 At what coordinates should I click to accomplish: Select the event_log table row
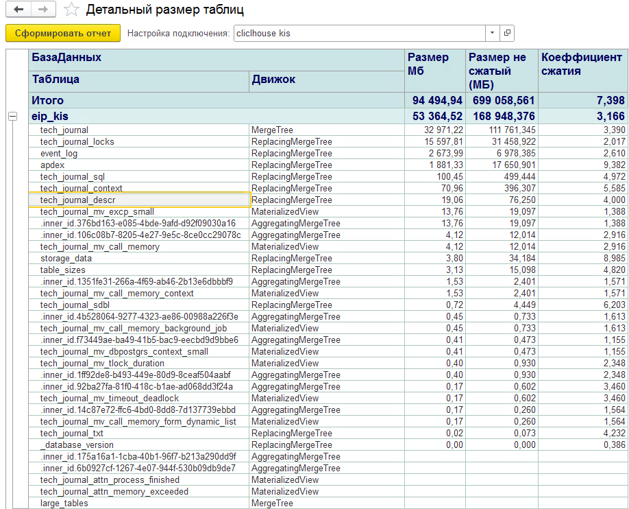tap(59, 153)
